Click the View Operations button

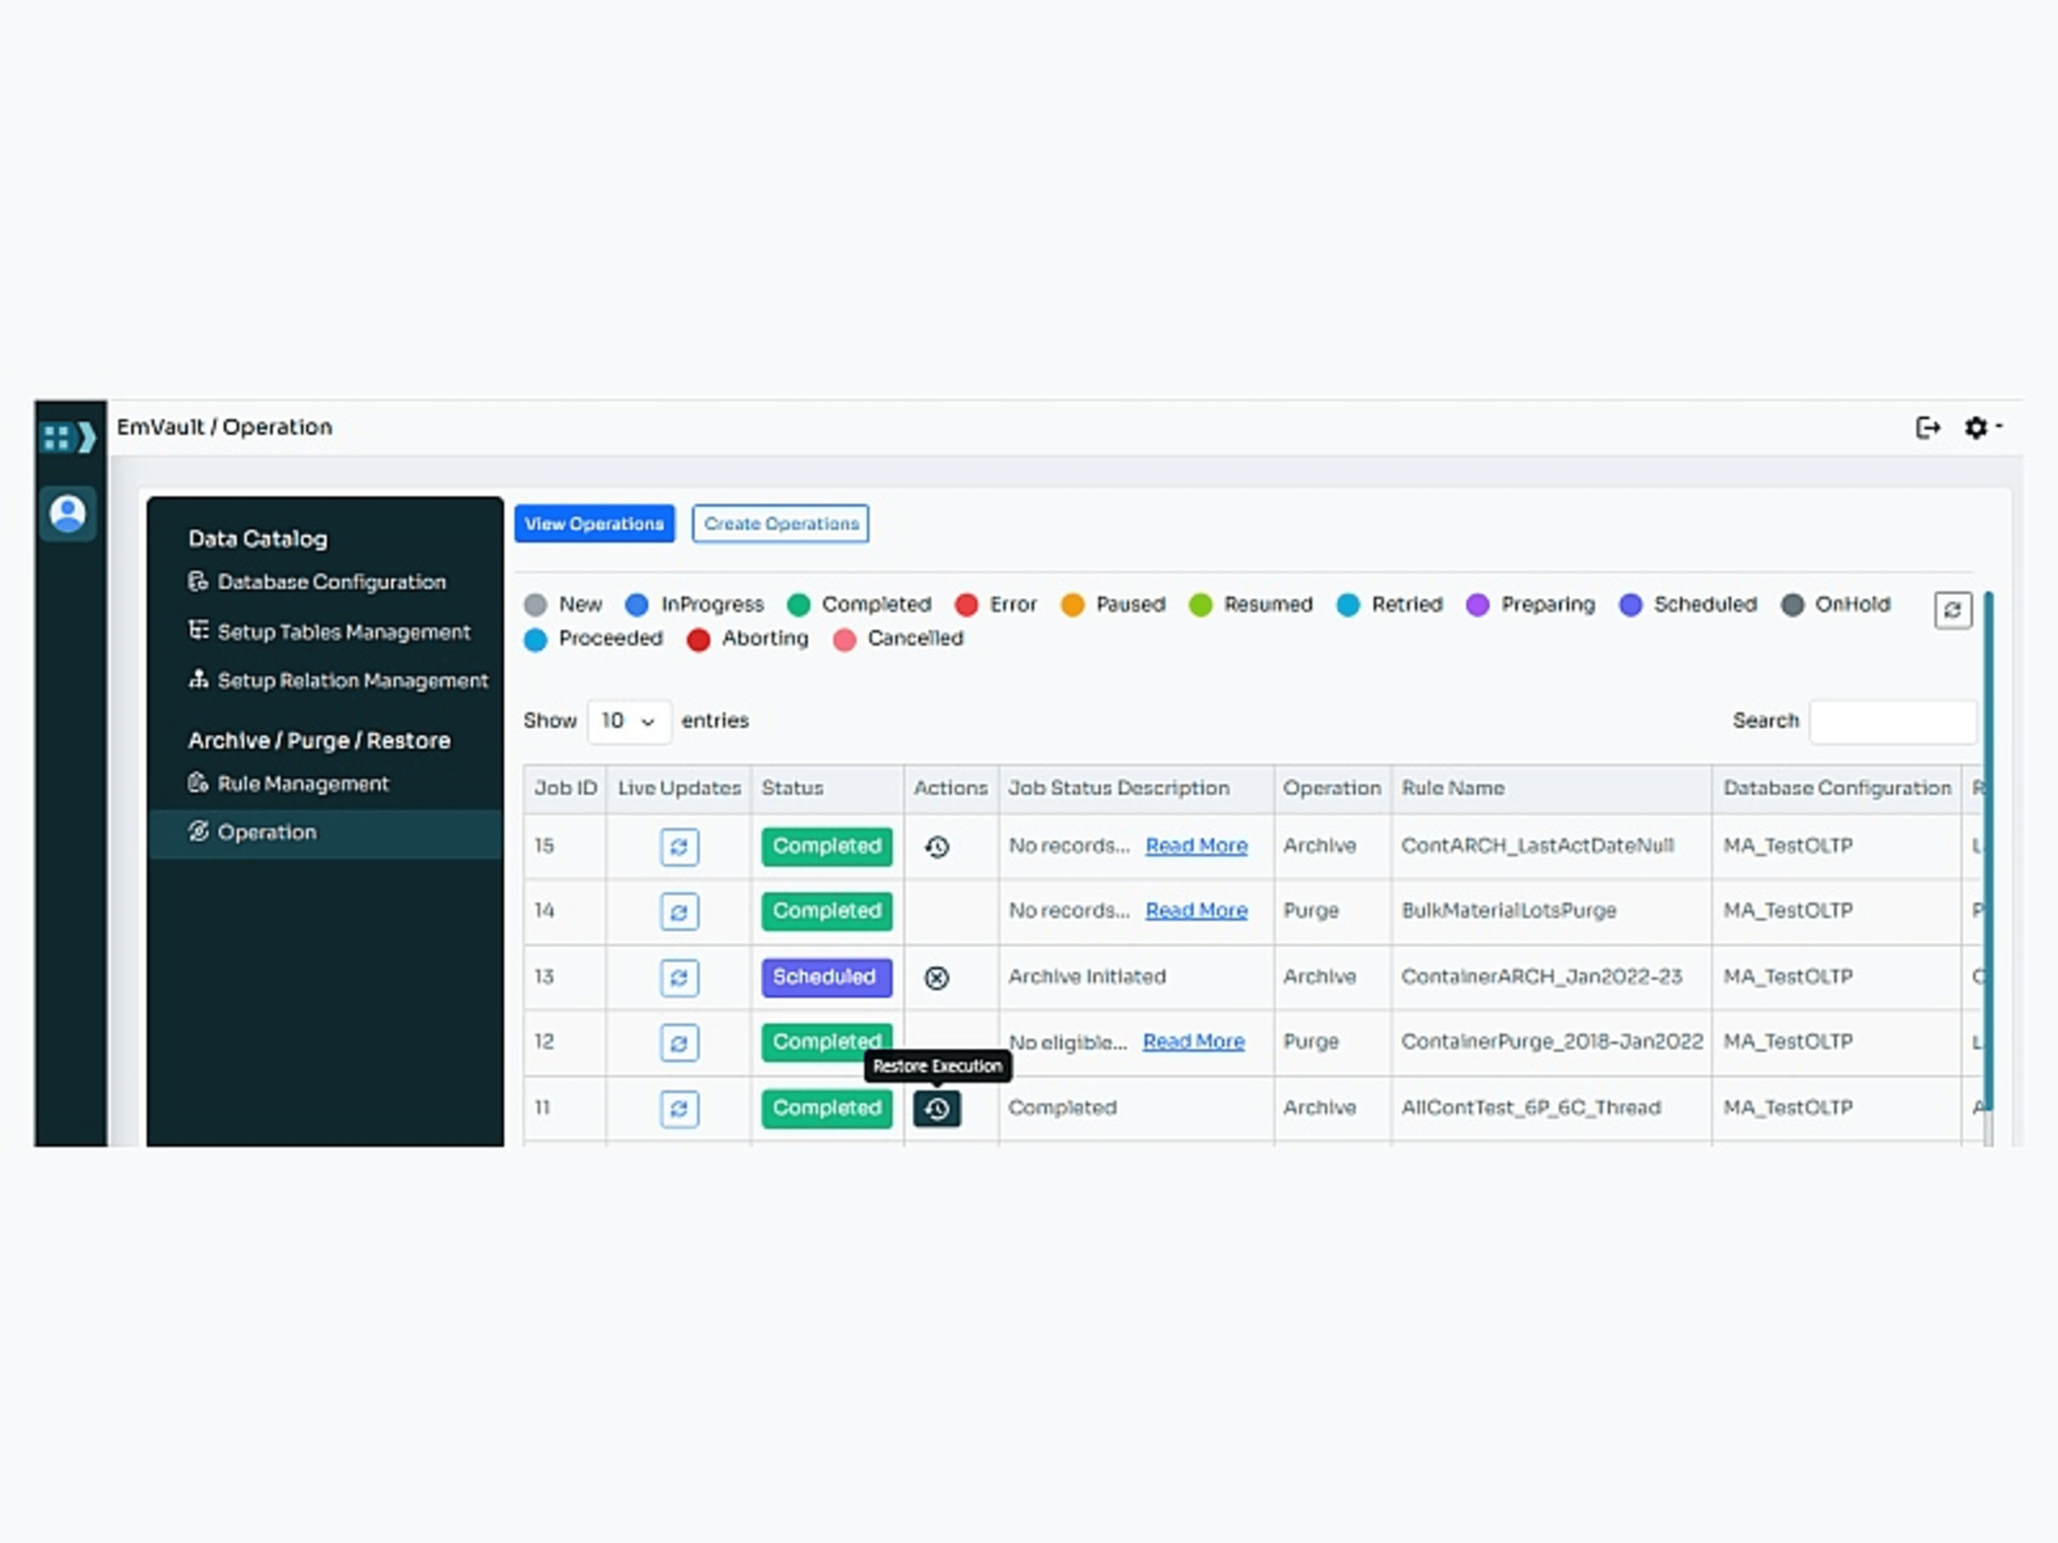click(594, 524)
